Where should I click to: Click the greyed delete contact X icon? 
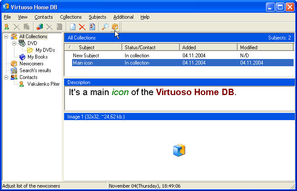[x=17, y=27]
